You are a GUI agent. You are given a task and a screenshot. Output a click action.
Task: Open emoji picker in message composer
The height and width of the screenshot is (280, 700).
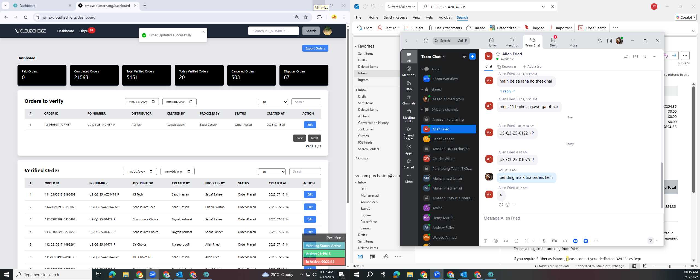495,241
